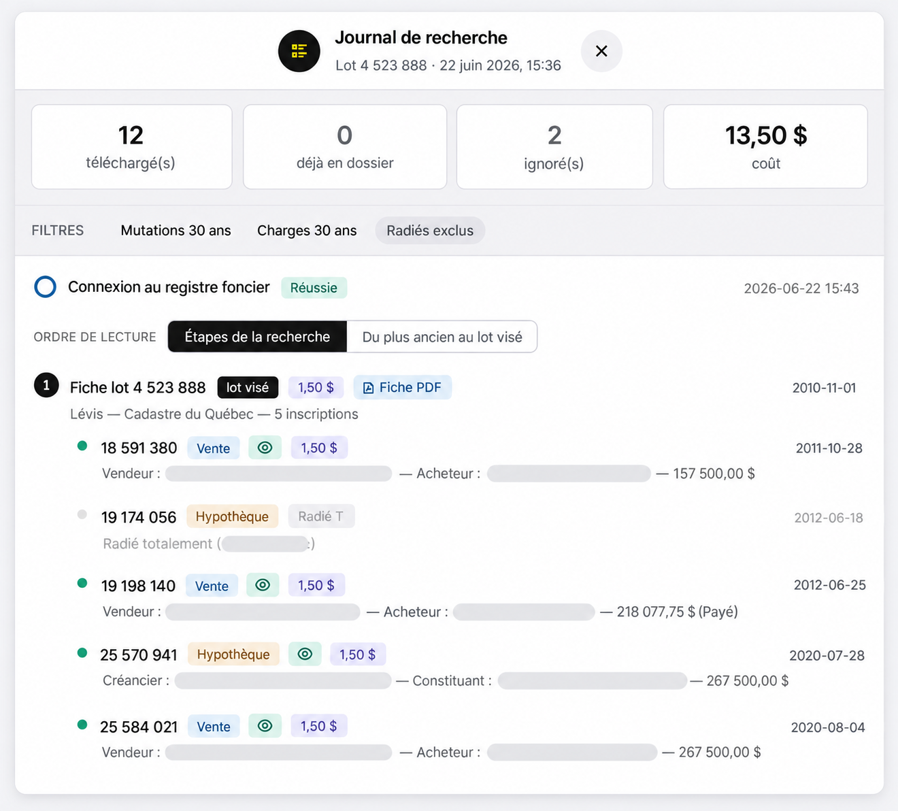The image size is (898, 811).
Task: Toggle the Charges 30 ans filter
Action: click(x=307, y=231)
